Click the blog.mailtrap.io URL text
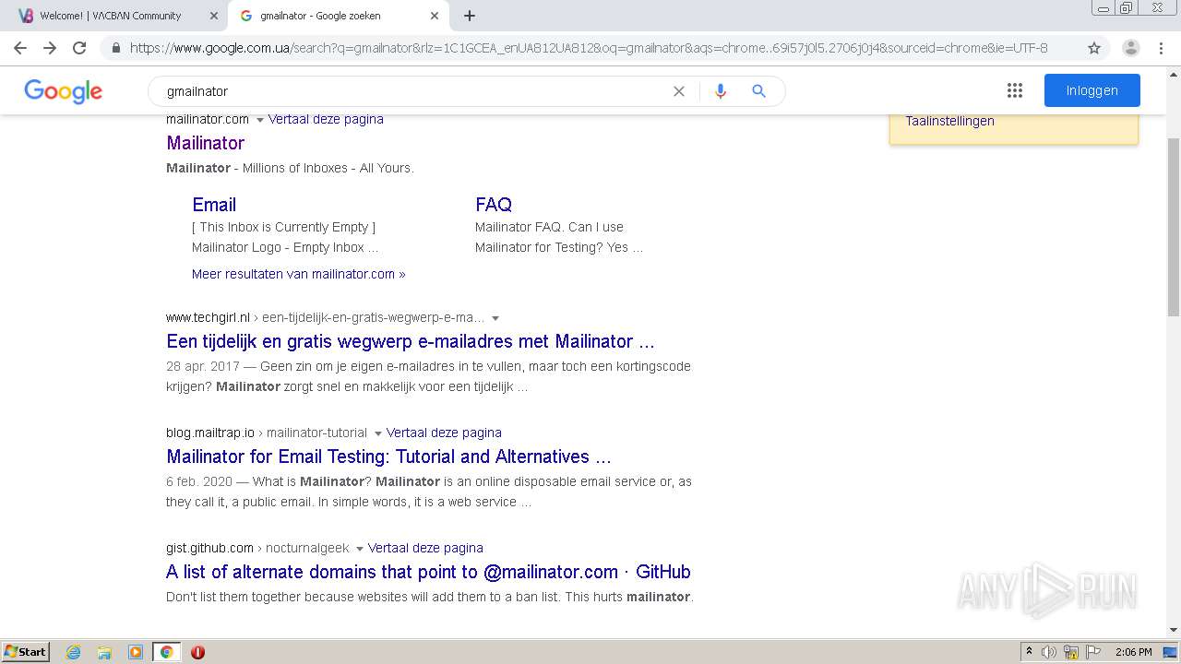 (x=210, y=433)
